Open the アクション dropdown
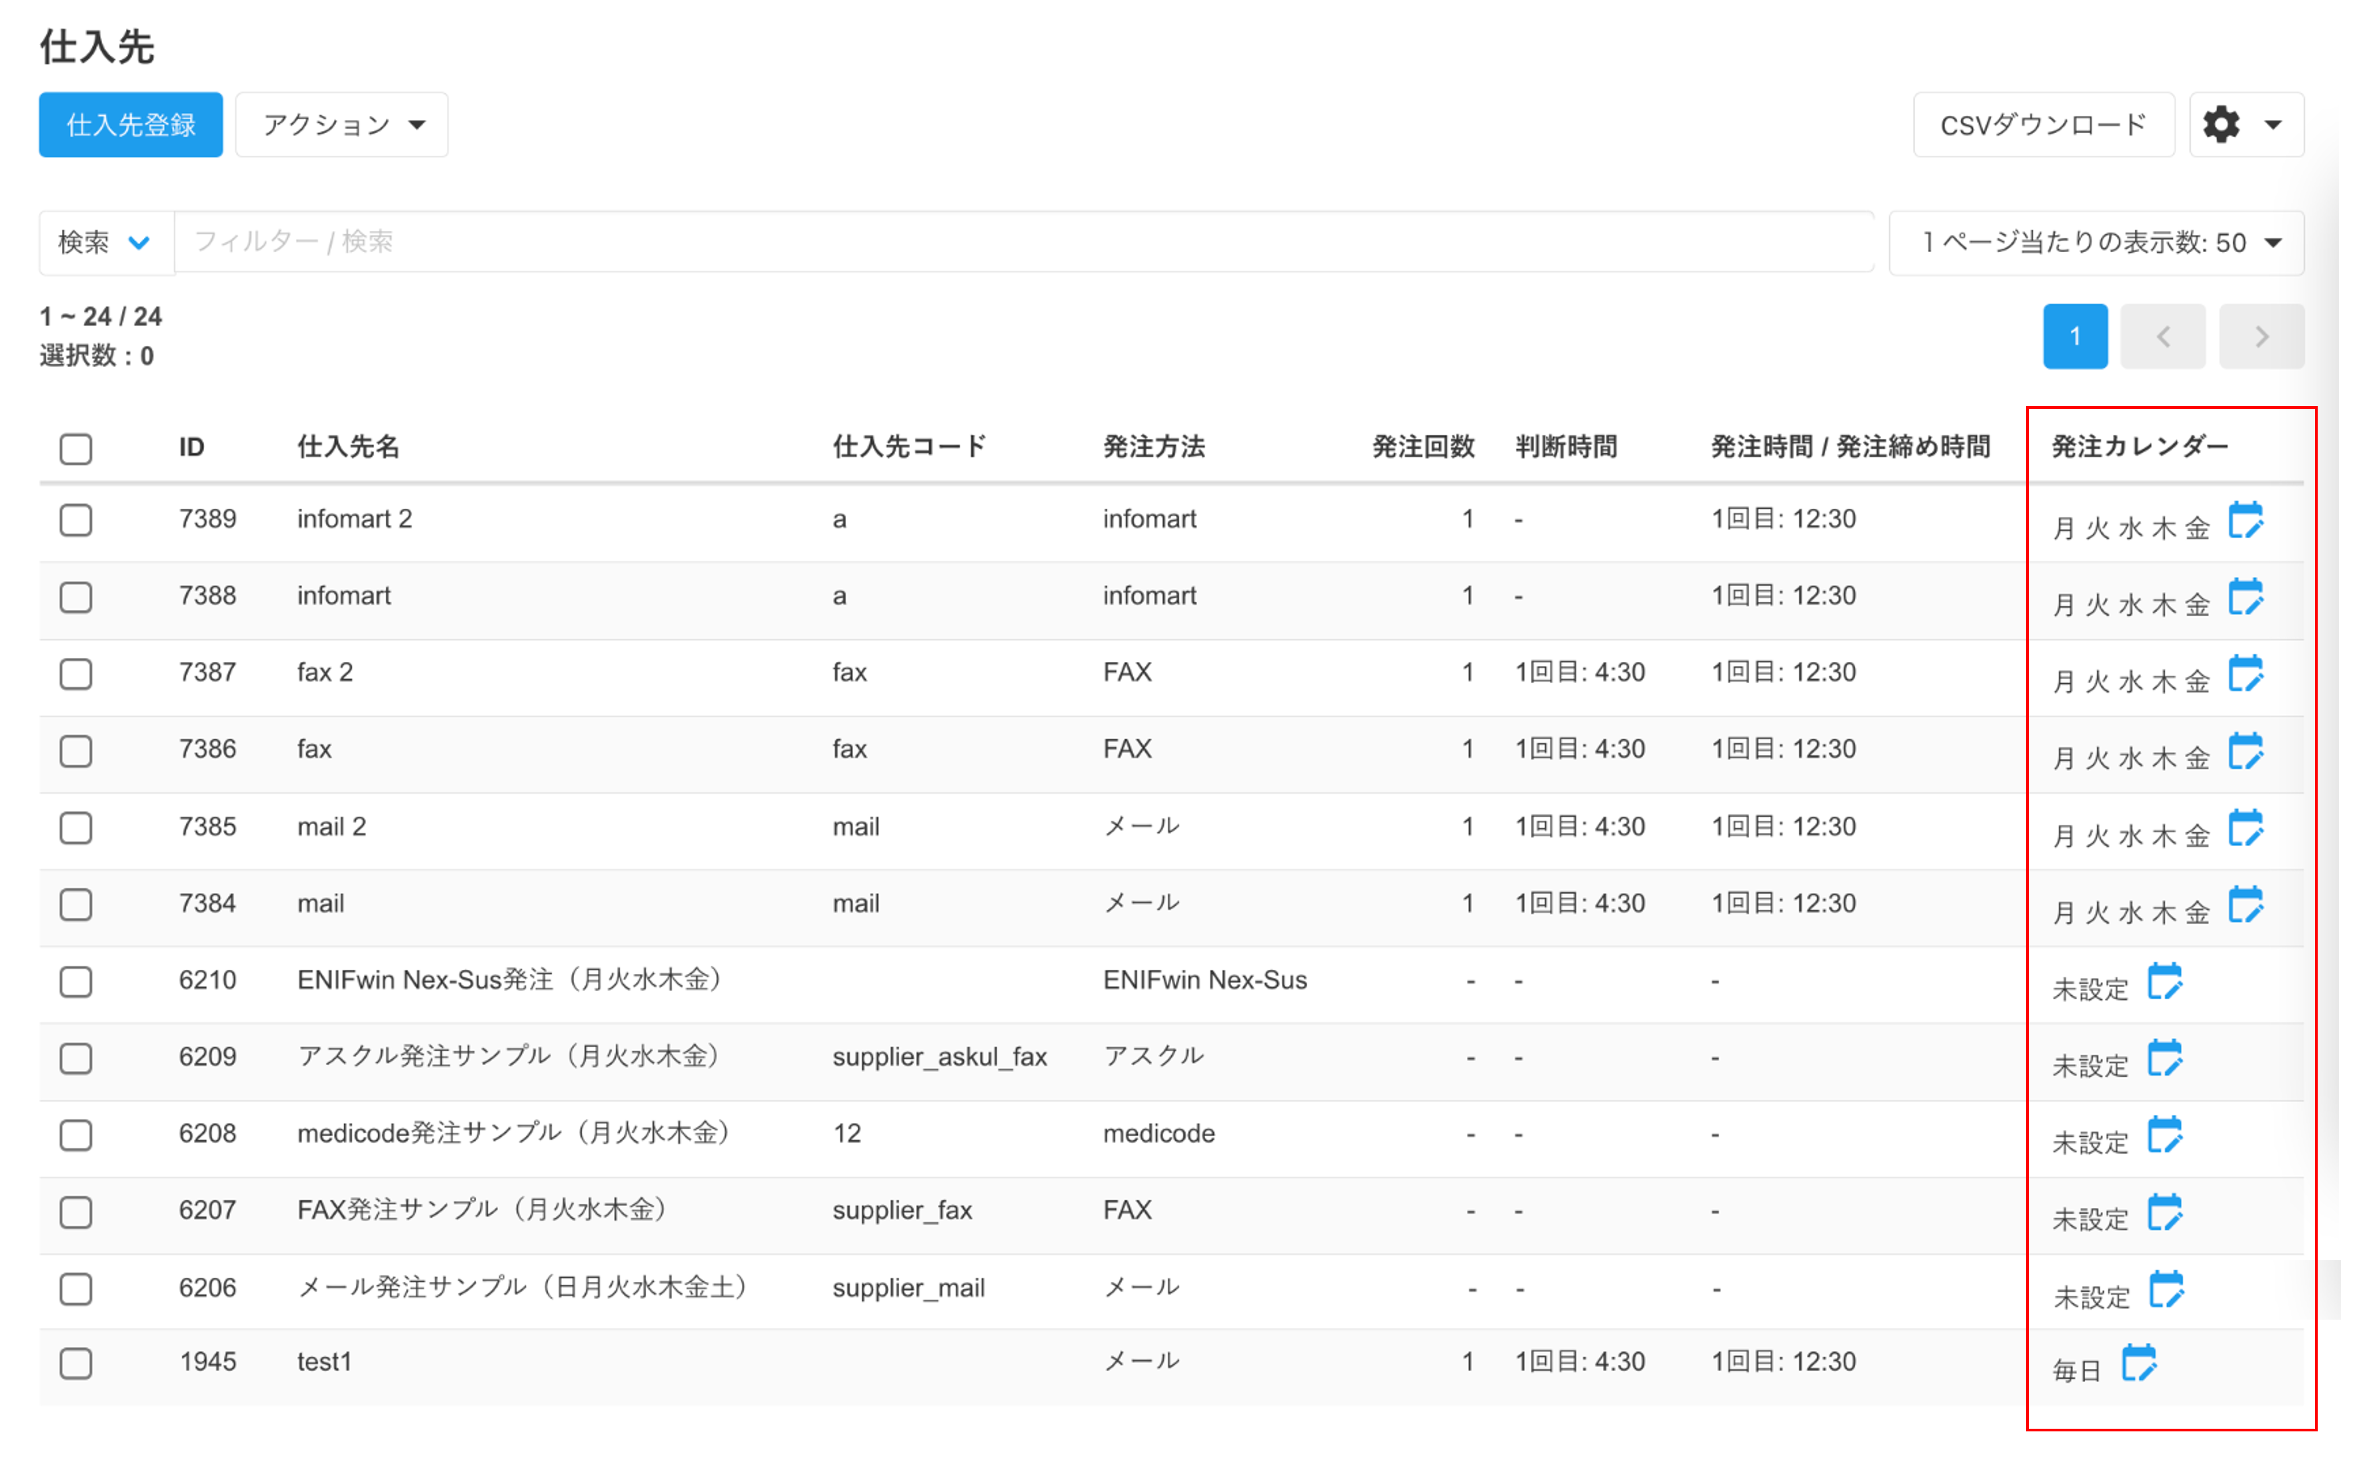This screenshot has height=1476, width=2363. tap(341, 125)
